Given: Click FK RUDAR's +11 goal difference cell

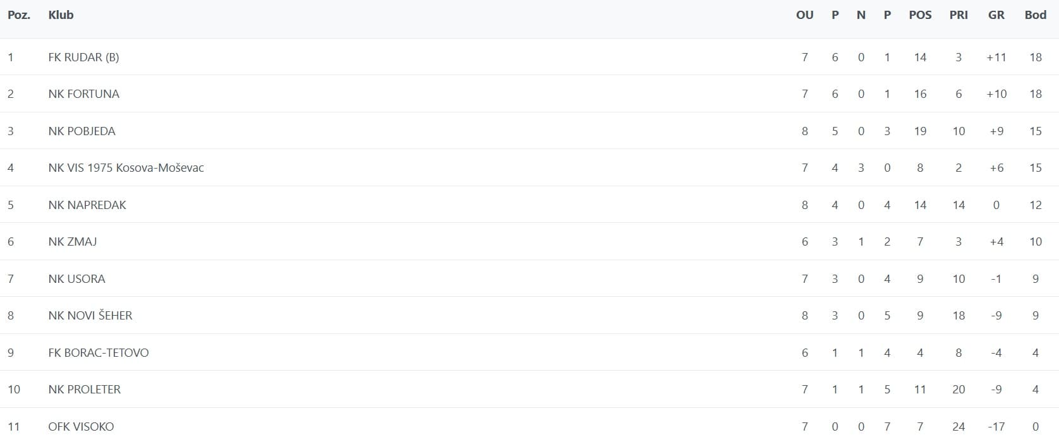Looking at the screenshot, I should pos(996,57).
